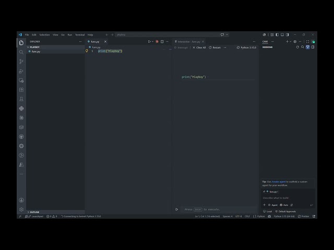
Task: Click the red debug bug icon in editor toolbar
Action: 157,42
